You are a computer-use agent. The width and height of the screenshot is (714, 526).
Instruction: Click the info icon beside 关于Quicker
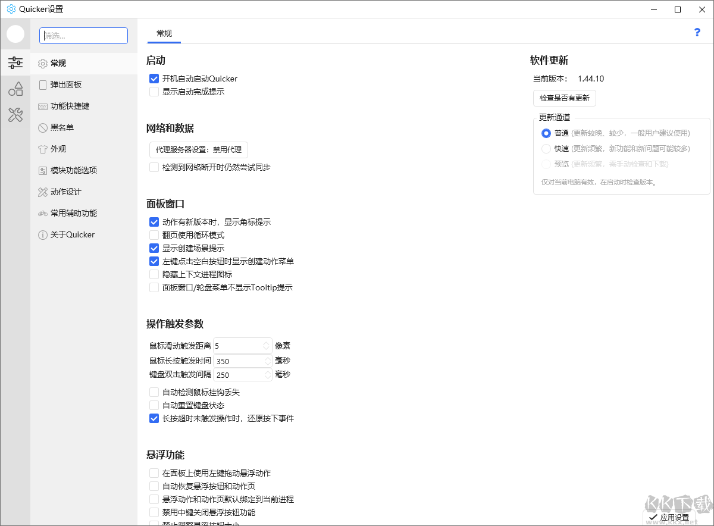pos(43,234)
